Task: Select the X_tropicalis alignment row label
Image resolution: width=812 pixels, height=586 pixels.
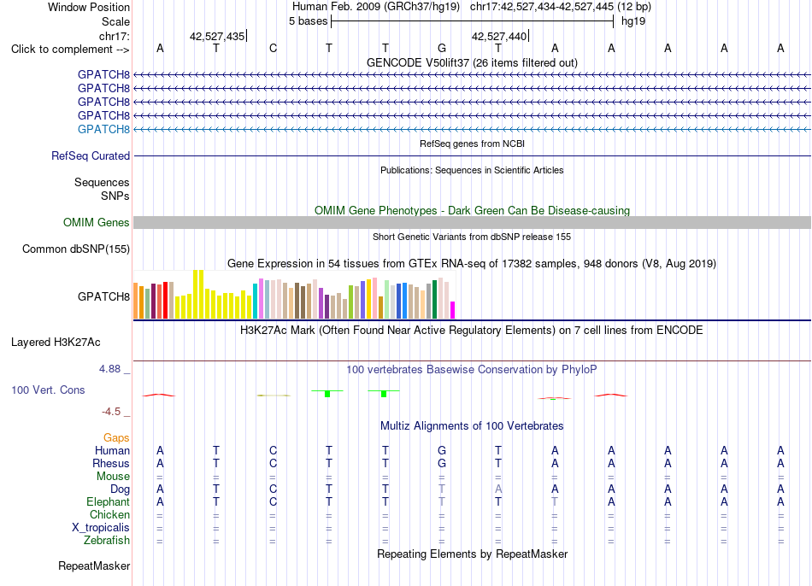Action: tap(101, 528)
